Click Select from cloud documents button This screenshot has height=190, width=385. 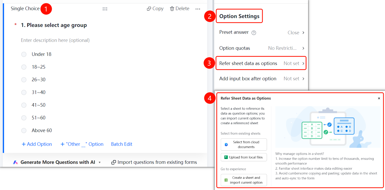click(244, 145)
